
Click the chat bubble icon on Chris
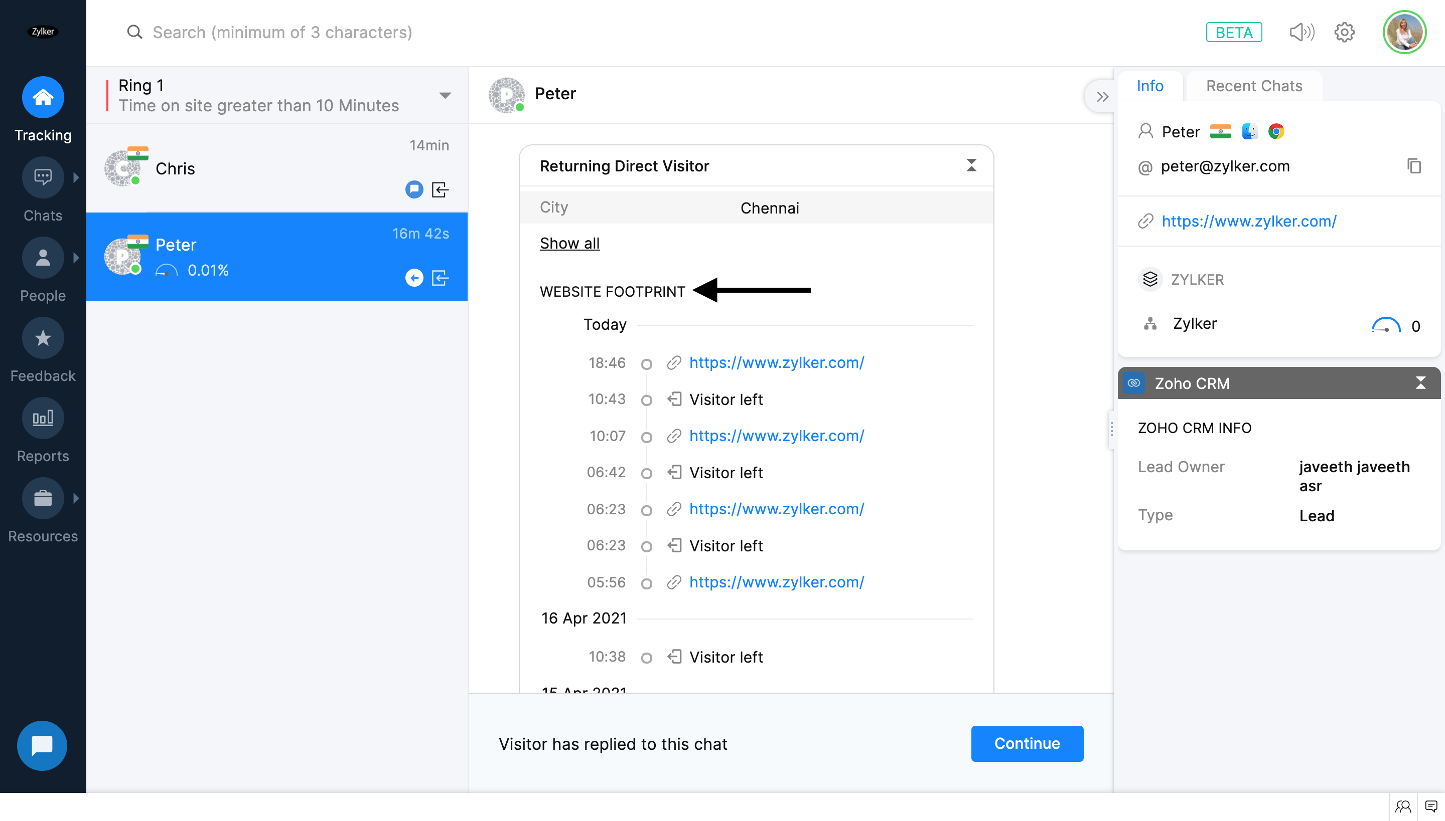[414, 189]
